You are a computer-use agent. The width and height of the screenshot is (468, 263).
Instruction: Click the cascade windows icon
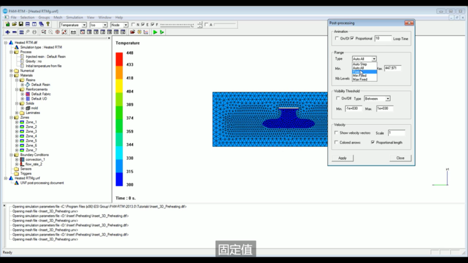[x=41, y=24]
